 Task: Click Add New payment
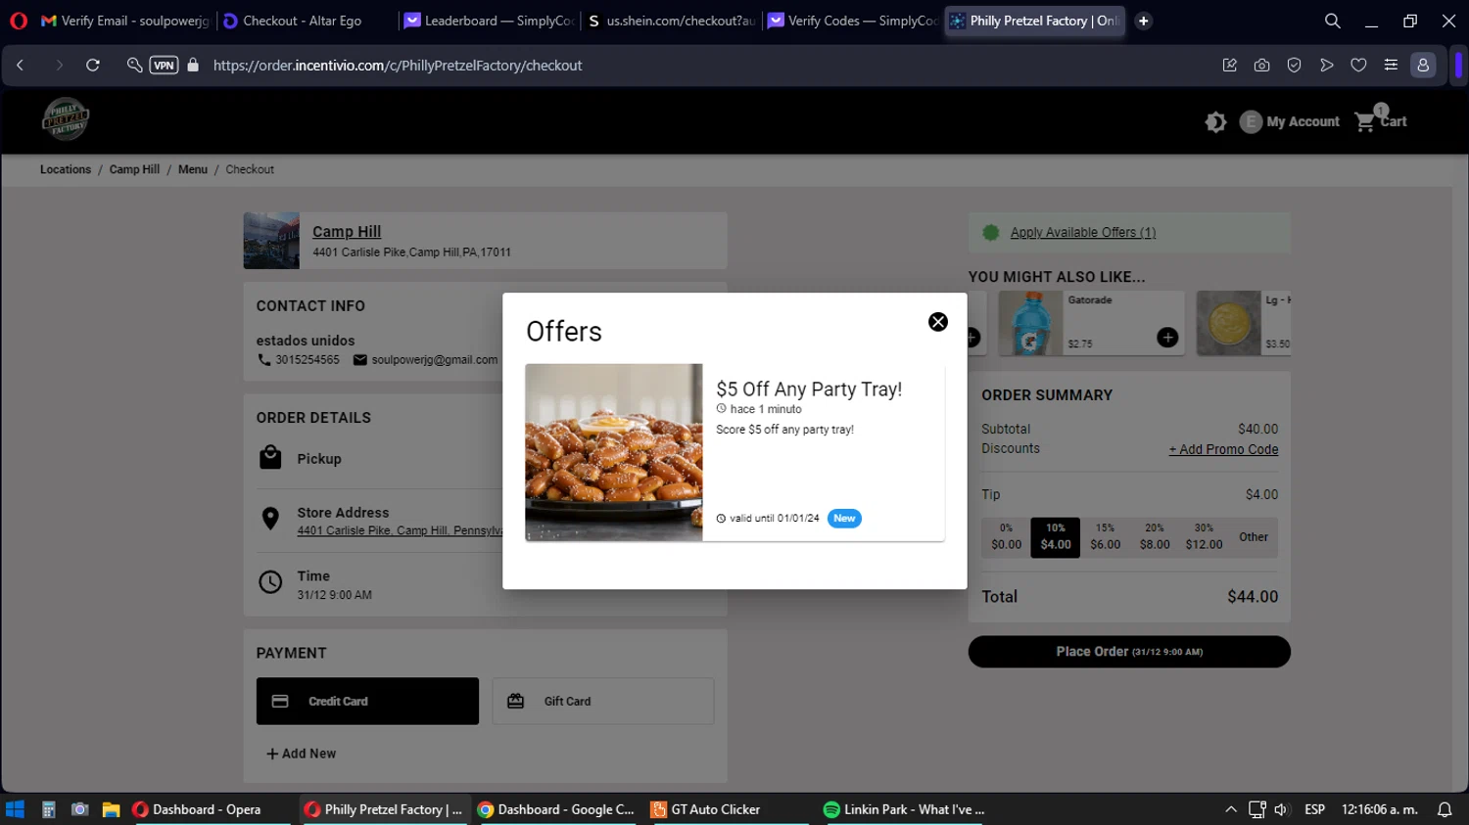pos(302,754)
